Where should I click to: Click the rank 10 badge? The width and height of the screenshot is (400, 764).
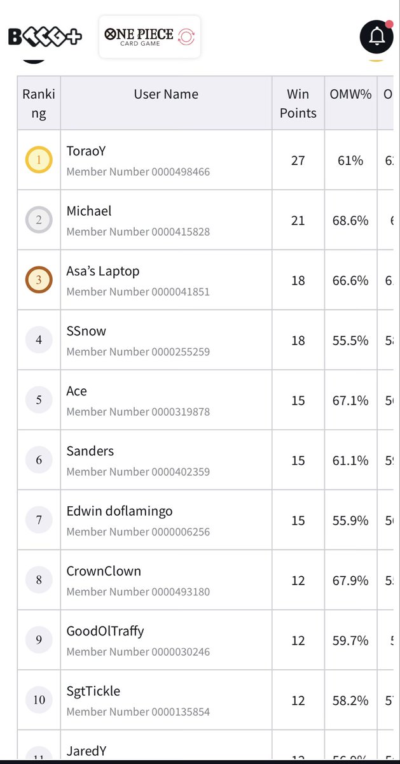point(39,700)
